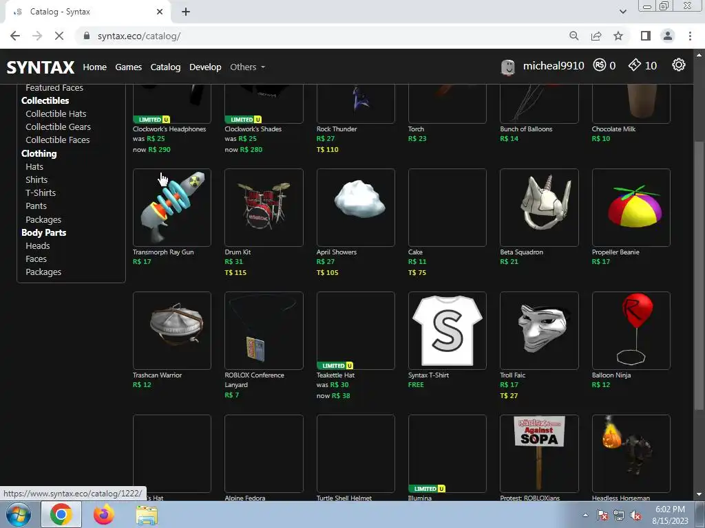Open Beta Squadron helmet thumbnail
Screen dimensions: 705x528
[539, 208]
